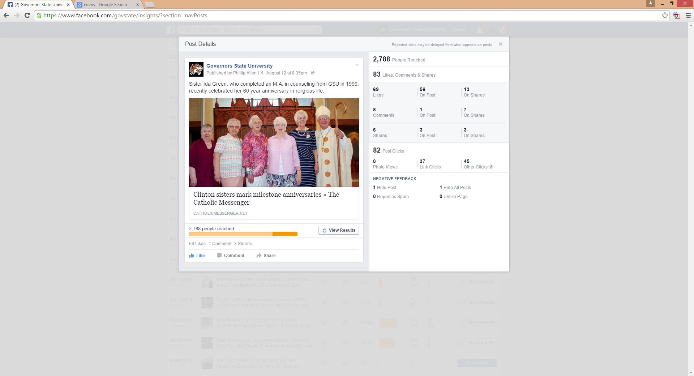This screenshot has width=694, height=376.
Task: Reload the page with the refresh icon
Action: click(x=27, y=15)
